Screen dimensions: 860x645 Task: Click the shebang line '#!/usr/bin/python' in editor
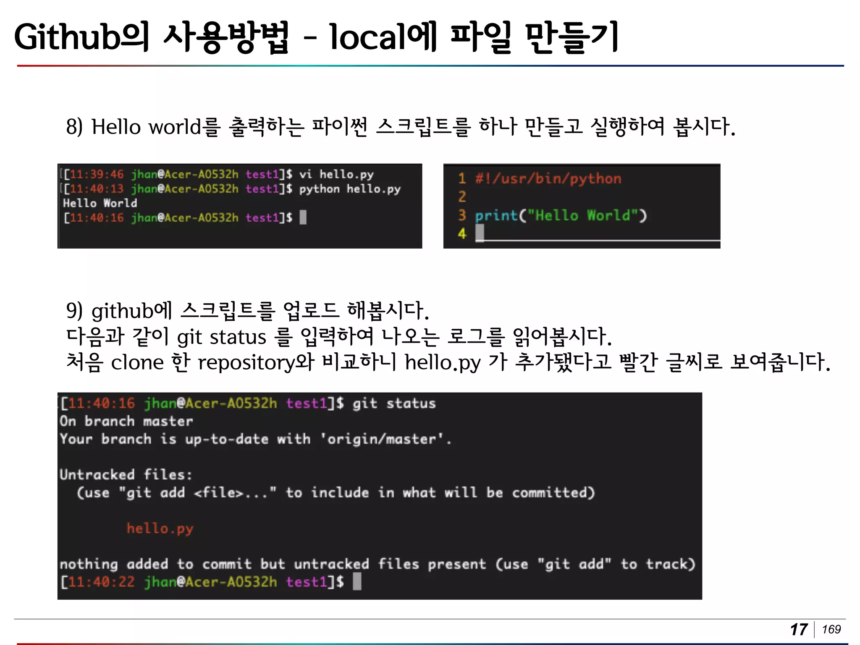(x=548, y=179)
